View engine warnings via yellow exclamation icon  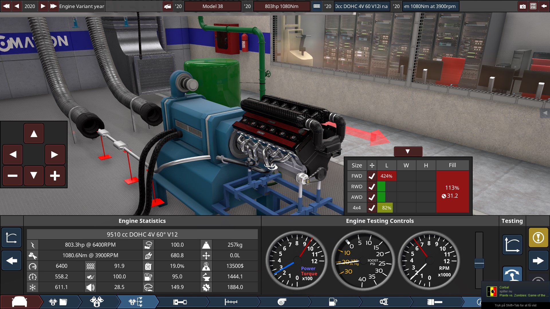coord(538,237)
